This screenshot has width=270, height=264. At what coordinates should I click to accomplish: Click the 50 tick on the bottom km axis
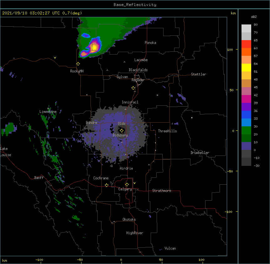tap(161, 260)
